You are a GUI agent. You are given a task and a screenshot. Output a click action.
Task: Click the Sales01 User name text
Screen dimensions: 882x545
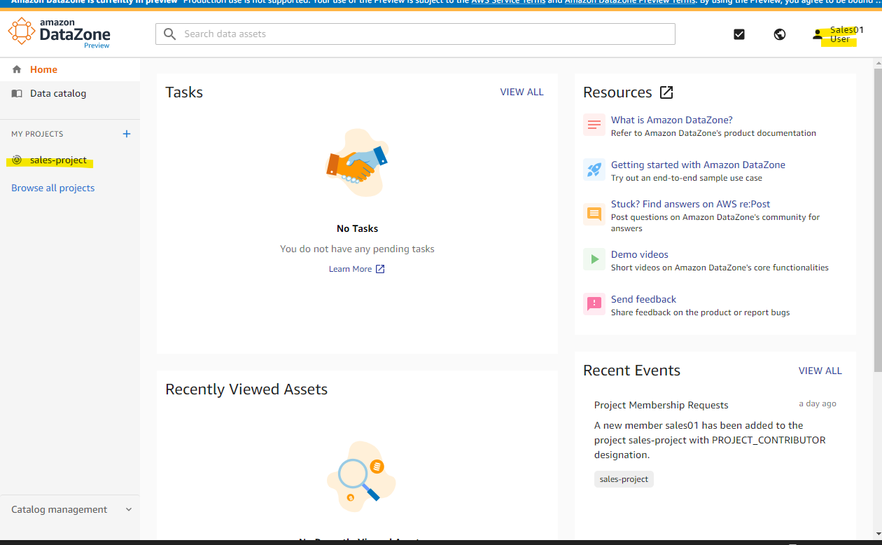(x=847, y=34)
